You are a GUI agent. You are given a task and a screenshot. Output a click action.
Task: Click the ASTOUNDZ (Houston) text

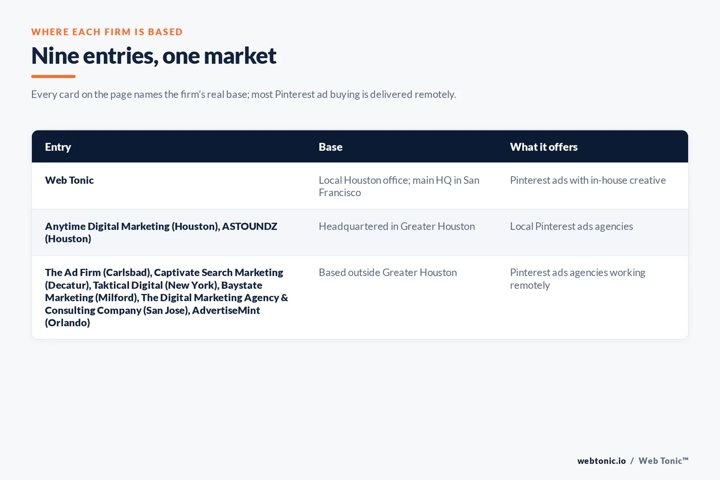coord(161,233)
